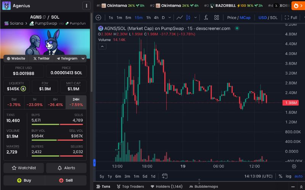Open the token Website link
The height and width of the screenshot is (190, 305).
(16, 59)
